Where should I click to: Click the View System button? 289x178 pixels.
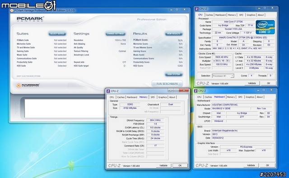coord(173,74)
